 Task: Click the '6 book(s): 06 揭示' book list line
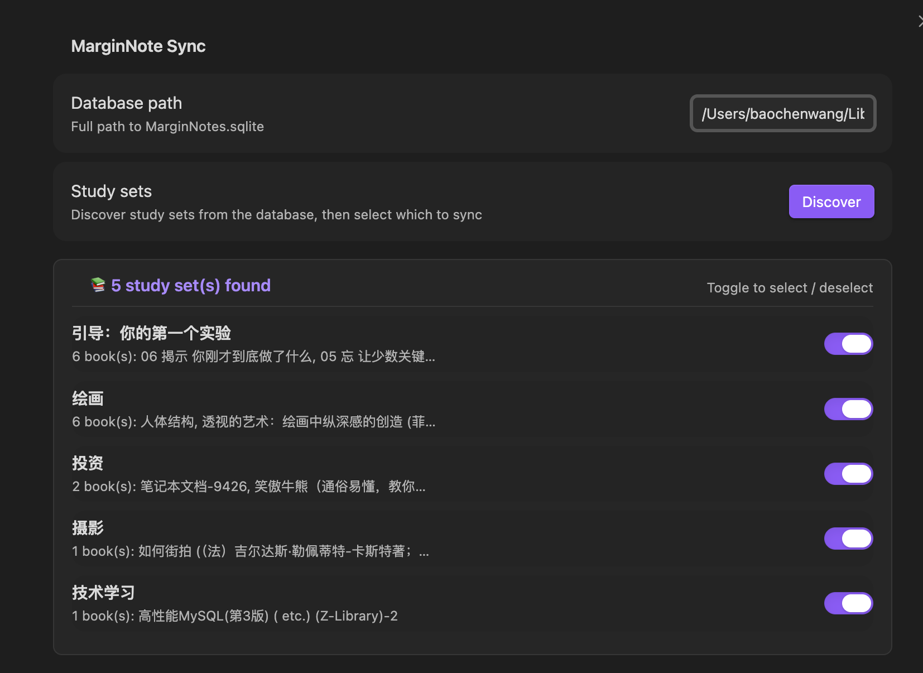click(253, 357)
